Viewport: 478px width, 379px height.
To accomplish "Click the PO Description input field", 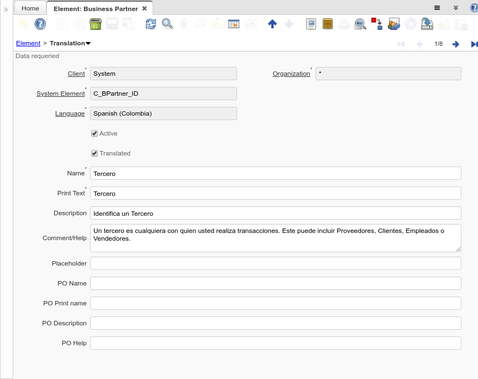I will point(276,323).
